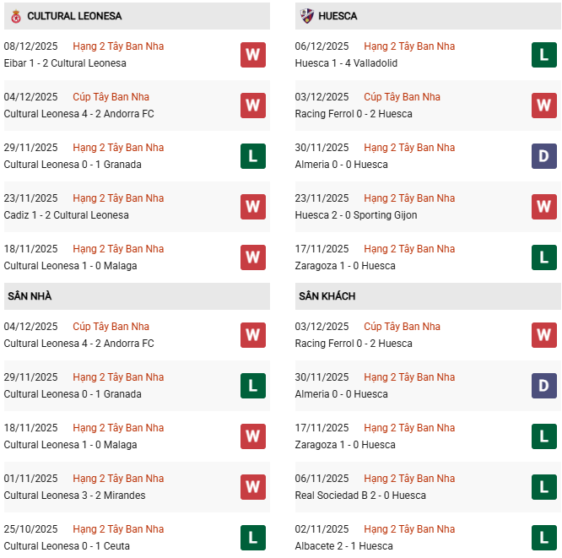Open Cúp Tây Ban Nha link dated 03/12/2025 under SÂN KHÁCH
The image size is (562, 558).
pyautogui.click(x=402, y=327)
